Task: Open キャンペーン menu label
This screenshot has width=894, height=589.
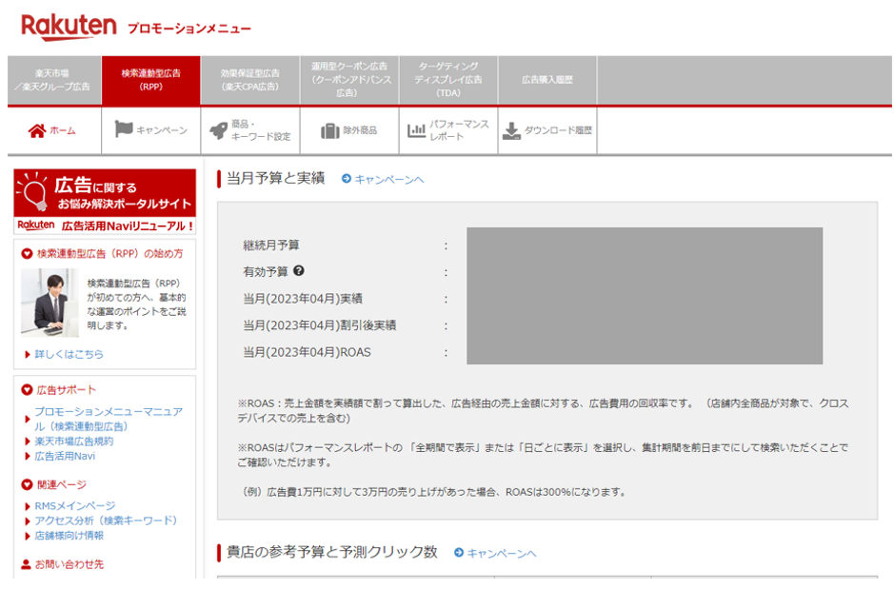Action: tap(162, 130)
